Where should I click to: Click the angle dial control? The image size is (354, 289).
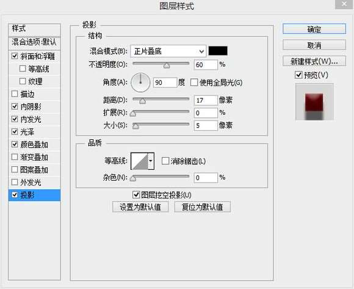pos(140,82)
